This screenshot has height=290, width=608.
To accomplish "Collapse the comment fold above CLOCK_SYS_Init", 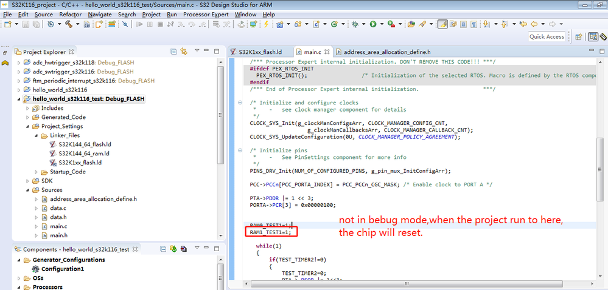I will [x=240, y=103].
